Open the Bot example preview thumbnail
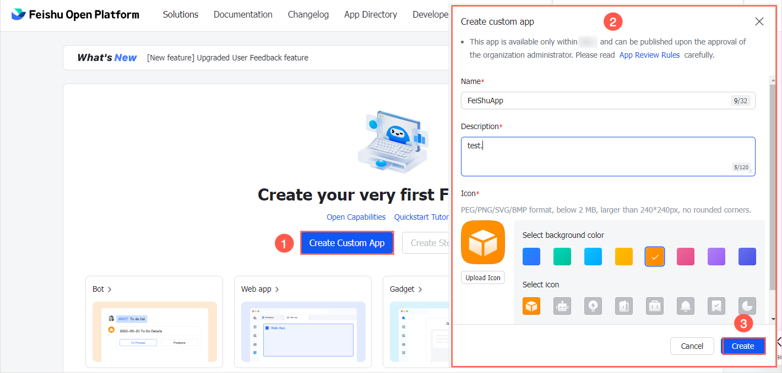The height and width of the screenshot is (373, 782). click(x=154, y=332)
